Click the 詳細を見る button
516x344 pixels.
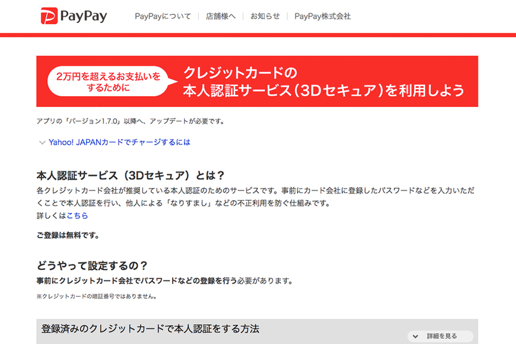click(x=440, y=336)
